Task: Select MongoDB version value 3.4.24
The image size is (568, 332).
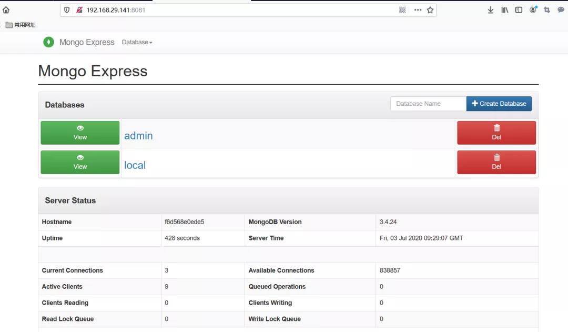Action: [388, 222]
